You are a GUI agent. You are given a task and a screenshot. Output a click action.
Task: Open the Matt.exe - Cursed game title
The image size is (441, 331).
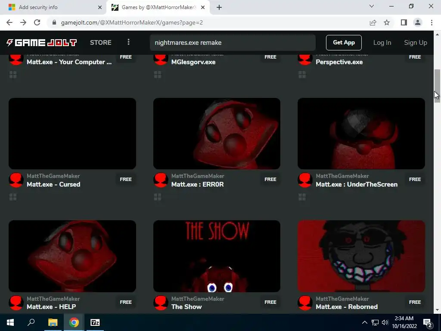click(53, 184)
